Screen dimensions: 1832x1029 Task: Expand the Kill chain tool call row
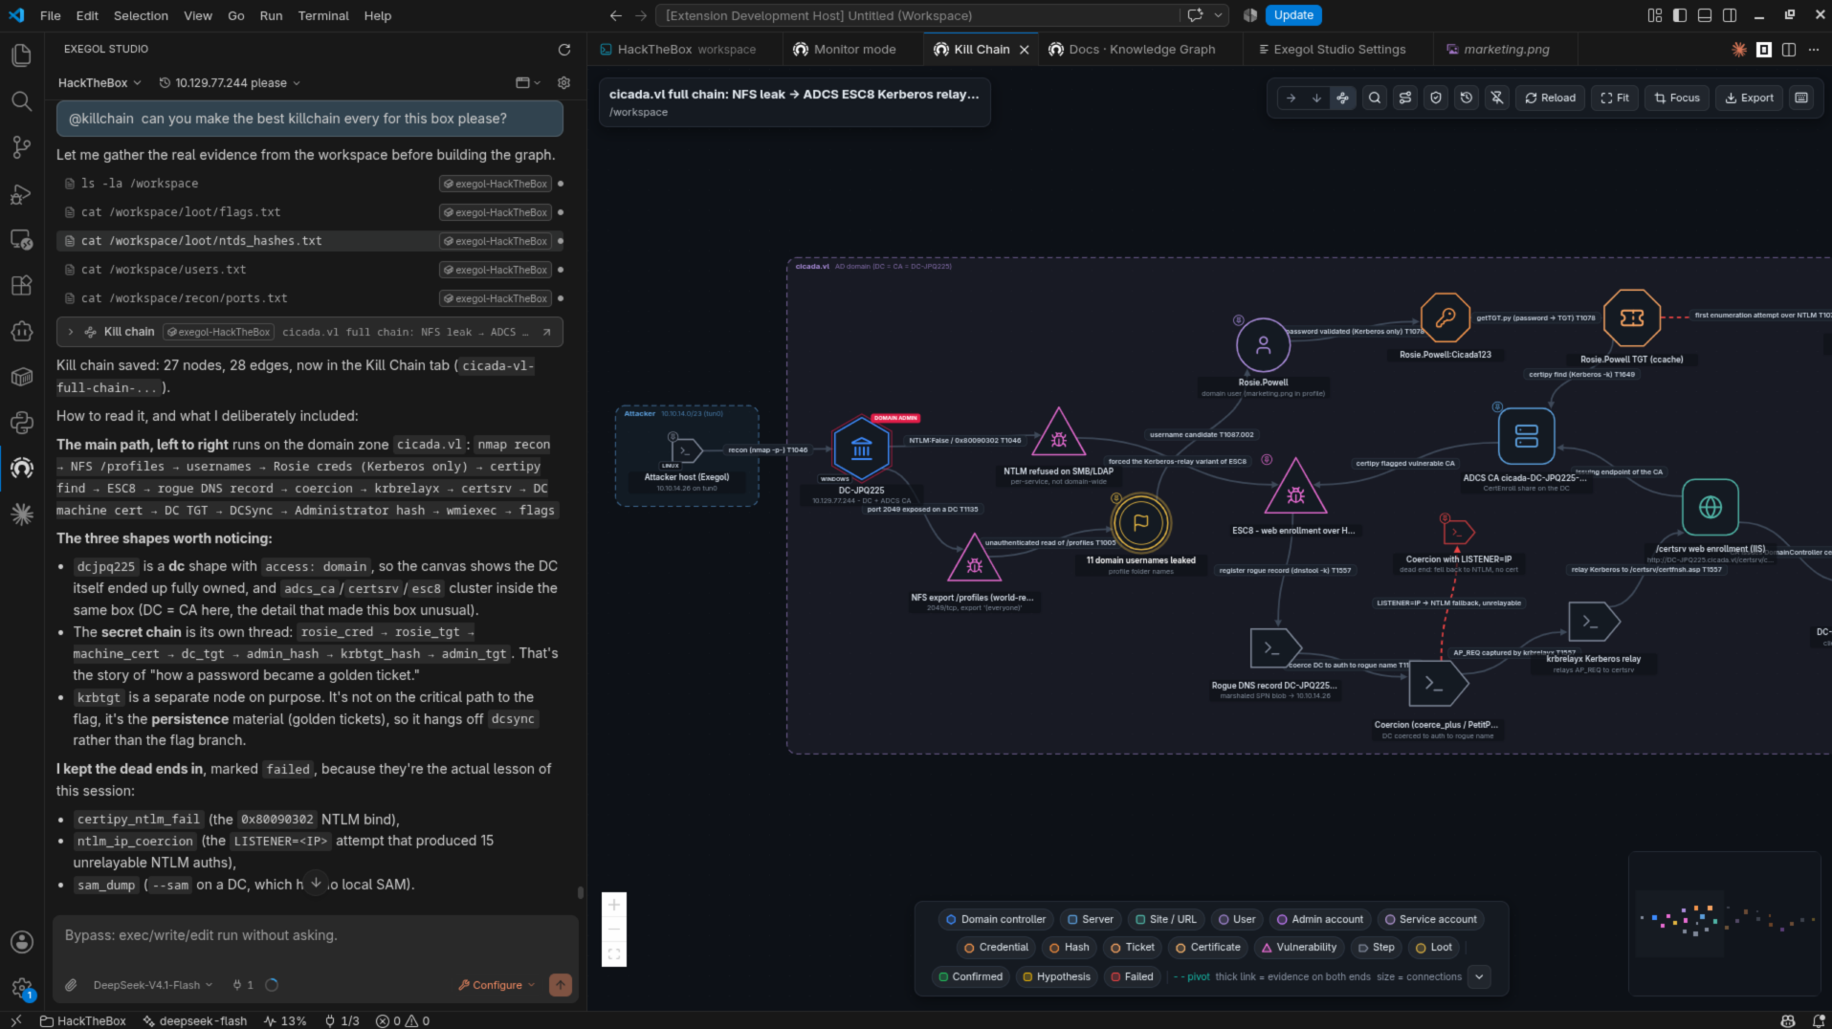click(x=309, y=332)
